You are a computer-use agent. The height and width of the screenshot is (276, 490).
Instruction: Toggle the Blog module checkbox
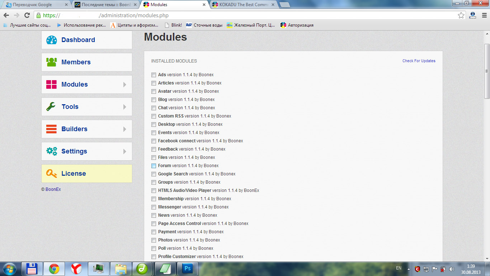(x=154, y=100)
